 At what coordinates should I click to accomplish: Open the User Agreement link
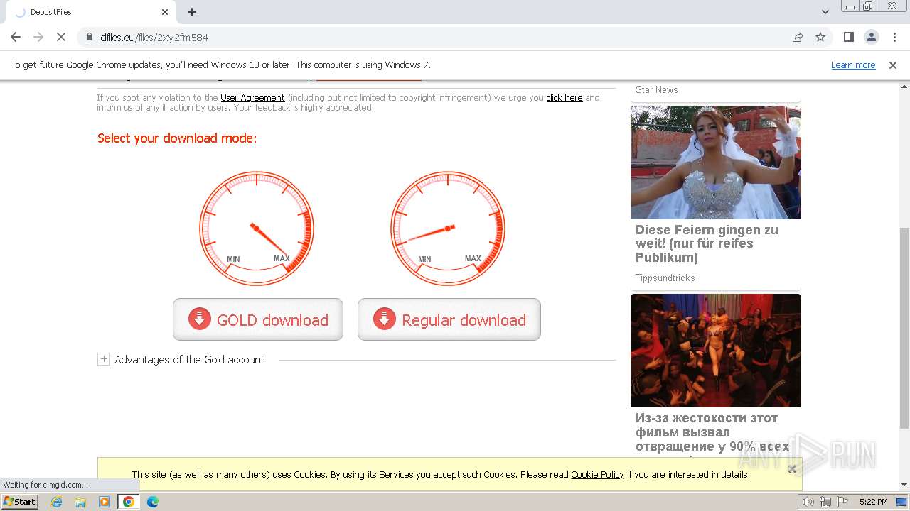[252, 98]
